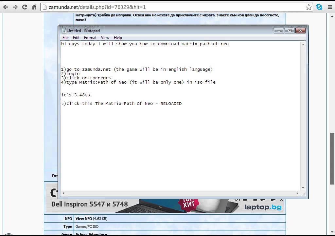This screenshot has height=236, width=335.
Task: Click the laptop.bg advertisement banner
Action: pos(165,206)
